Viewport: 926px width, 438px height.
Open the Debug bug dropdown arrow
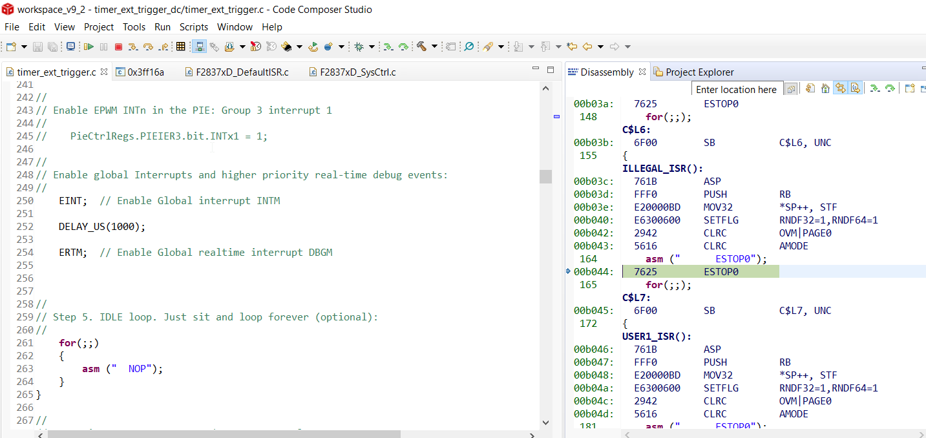[372, 47]
